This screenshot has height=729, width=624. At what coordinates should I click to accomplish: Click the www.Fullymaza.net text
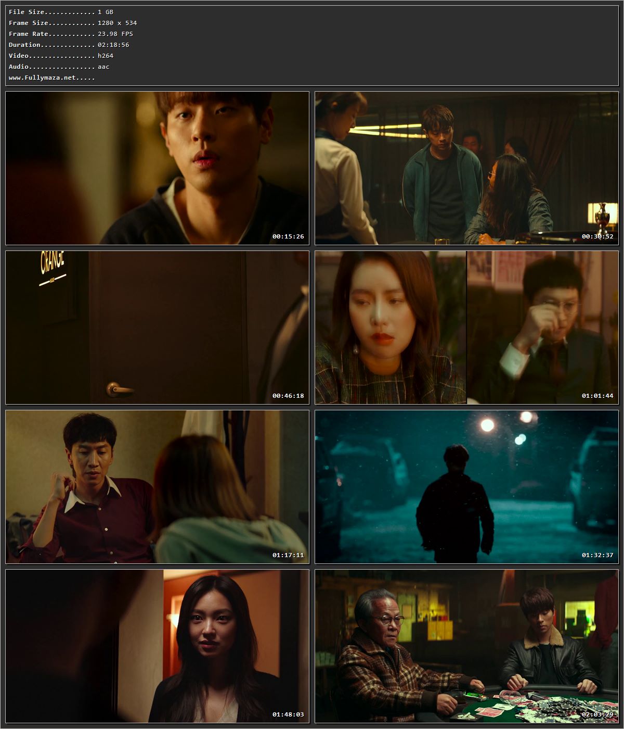[x=42, y=78]
